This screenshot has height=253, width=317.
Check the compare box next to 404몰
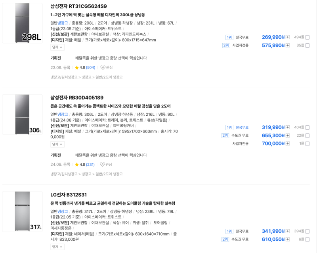pos(307,127)
